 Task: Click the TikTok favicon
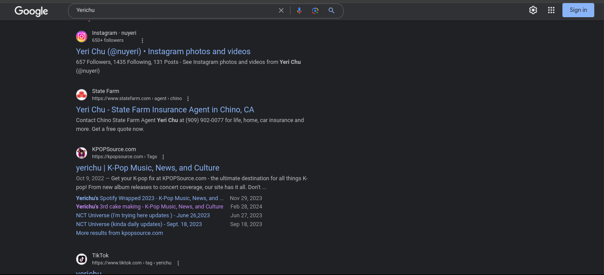[x=81, y=259]
